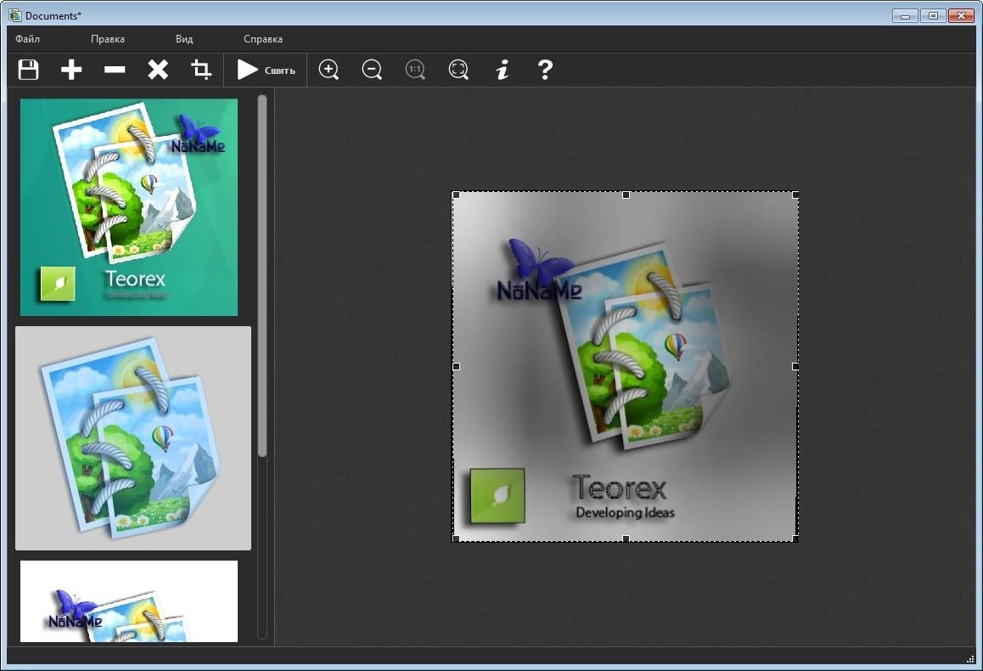Open the Правка menu

pyautogui.click(x=108, y=39)
